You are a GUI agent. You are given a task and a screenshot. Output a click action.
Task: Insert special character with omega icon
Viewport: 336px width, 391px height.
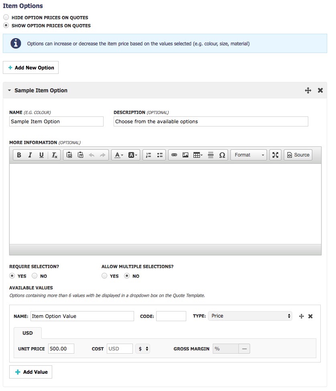(222, 155)
